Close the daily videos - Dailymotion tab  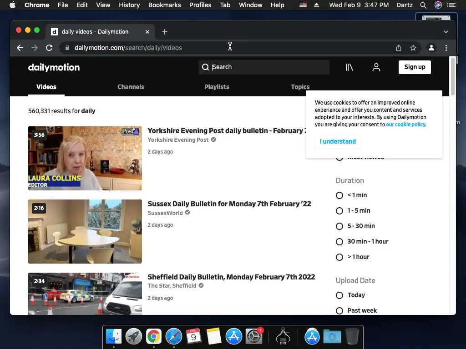tap(147, 32)
